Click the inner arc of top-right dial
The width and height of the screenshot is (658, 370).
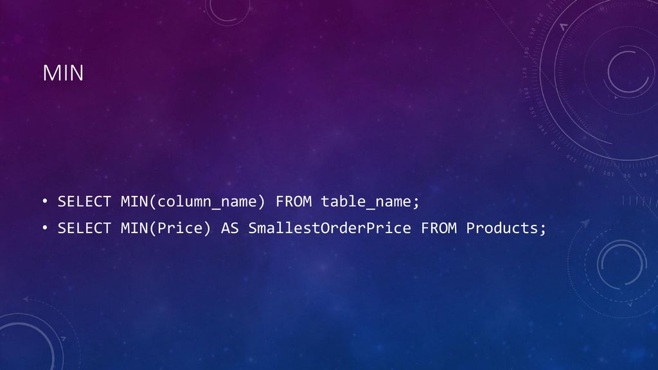coord(627,71)
